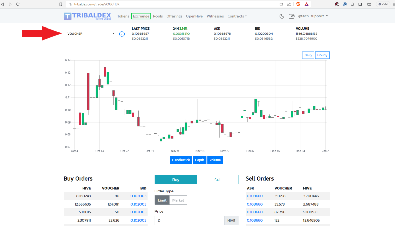
Task: Click ask 0.103660 in the 35.573 VOUCHER row
Action: [x=255, y=204]
